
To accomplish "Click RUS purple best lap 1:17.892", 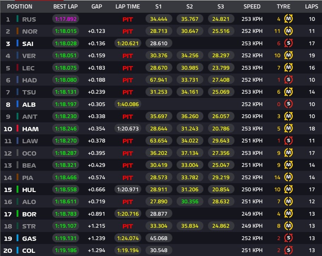I will pyautogui.click(x=66, y=19).
